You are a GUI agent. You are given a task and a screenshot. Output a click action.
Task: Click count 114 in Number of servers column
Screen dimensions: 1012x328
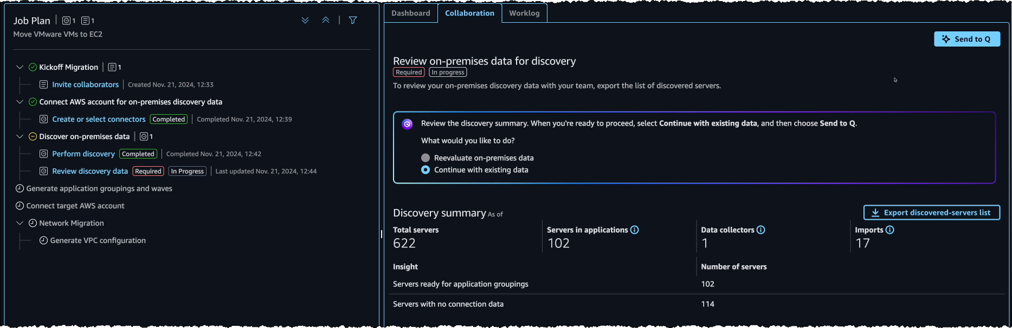[x=707, y=304]
